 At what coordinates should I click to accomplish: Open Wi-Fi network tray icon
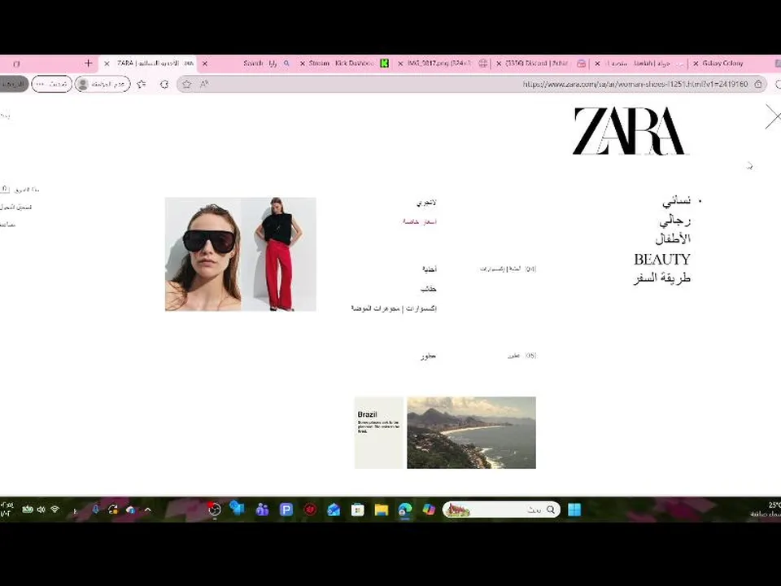coord(55,509)
